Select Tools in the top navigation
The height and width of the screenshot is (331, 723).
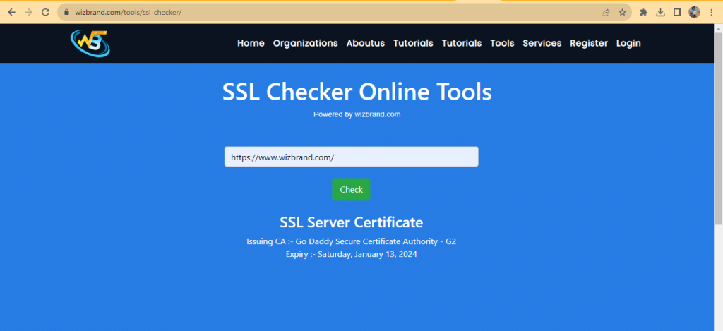tap(502, 43)
